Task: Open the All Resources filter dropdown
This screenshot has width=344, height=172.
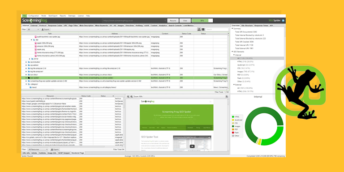Action: pyautogui.click(x=38, y=150)
